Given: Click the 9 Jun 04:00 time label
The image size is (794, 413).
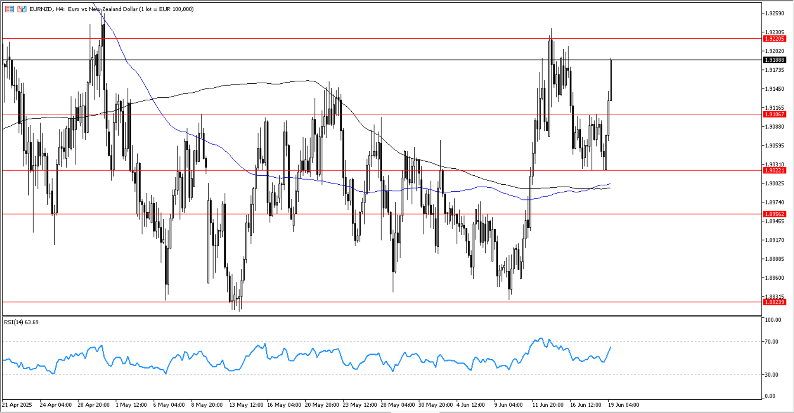Looking at the screenshot, I should (509, 405).
